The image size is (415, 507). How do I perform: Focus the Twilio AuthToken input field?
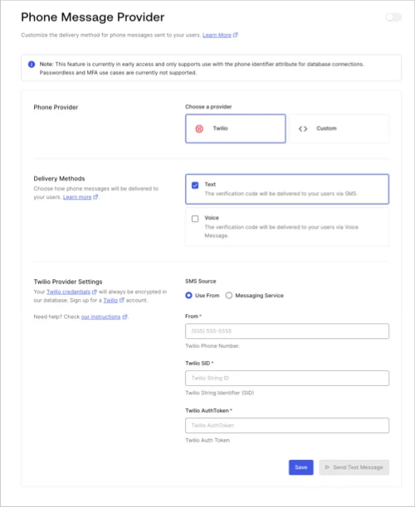pos(287,426)
